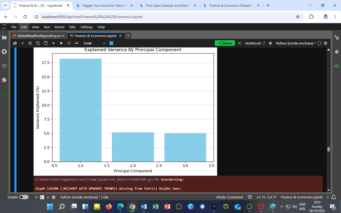The image size is (341, 213).
Task: Expand the Code cell type dropdown
Action: coord(94,43)
